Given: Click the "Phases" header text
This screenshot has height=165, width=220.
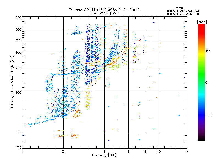Looking at the screenshot, I should 178,8.
